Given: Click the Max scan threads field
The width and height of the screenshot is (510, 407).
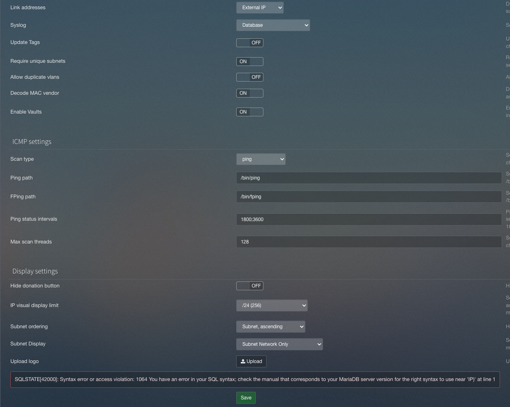Looking at the screenshot, I should [369, 241].
